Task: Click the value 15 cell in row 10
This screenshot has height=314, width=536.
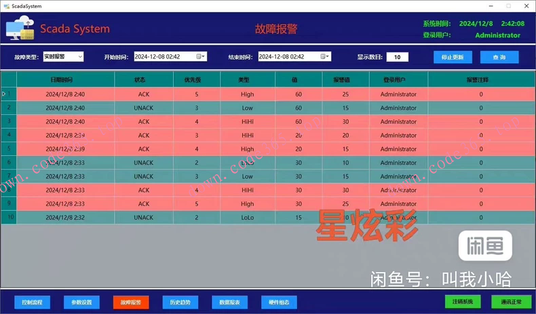Action: (299, 217)
